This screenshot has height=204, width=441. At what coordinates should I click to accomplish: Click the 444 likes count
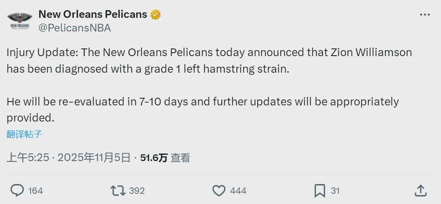click(x=238, y=191)
